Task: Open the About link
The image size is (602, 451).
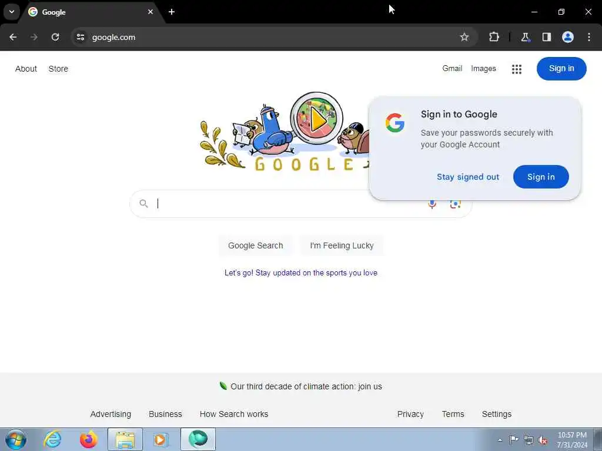Action: coord(26,69)
